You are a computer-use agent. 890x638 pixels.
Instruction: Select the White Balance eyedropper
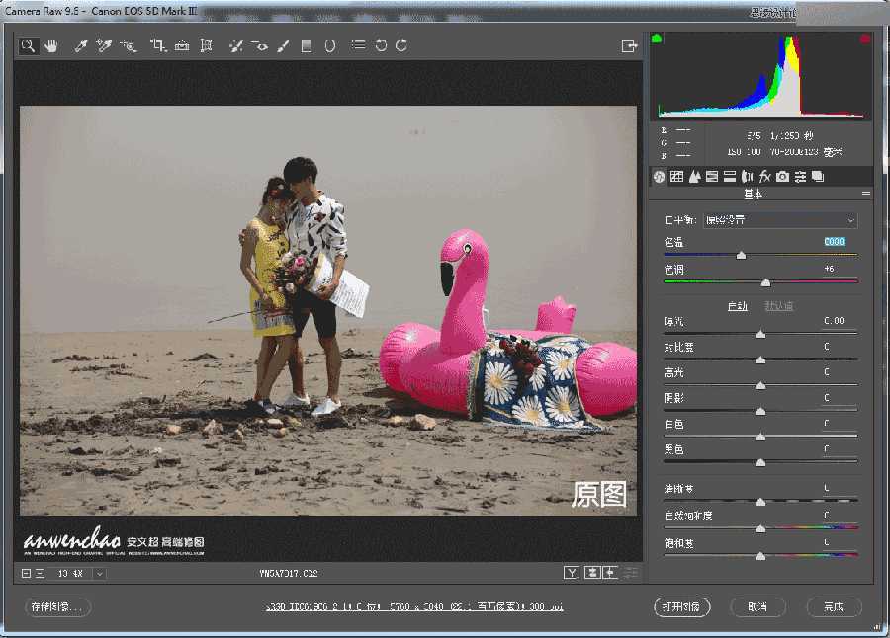79,44
